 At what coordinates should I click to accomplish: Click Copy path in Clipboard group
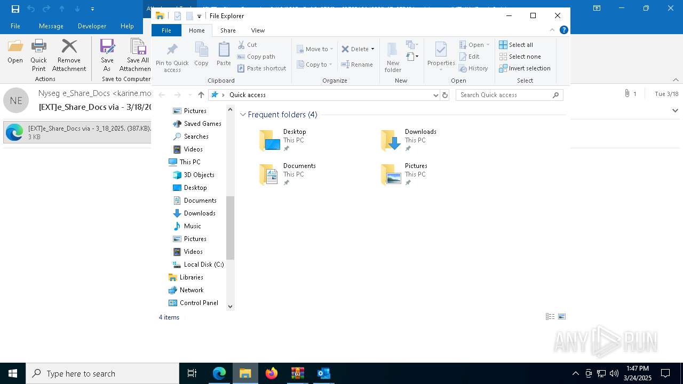pos(256,57)
